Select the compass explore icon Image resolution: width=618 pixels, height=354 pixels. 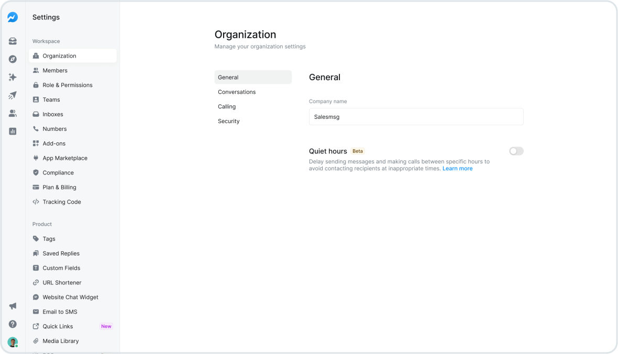point(13,59)
